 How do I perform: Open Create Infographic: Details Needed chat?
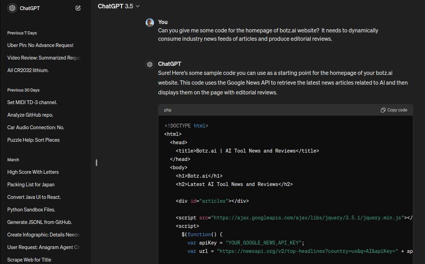click(44, 235)
